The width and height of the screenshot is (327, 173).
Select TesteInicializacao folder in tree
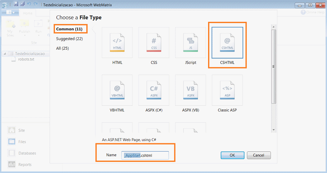30,54
